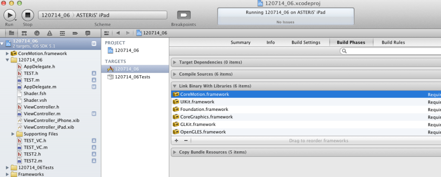Expand CoreMotion.framework in the navigator
441x177 pixels.
tap(8, 53)
